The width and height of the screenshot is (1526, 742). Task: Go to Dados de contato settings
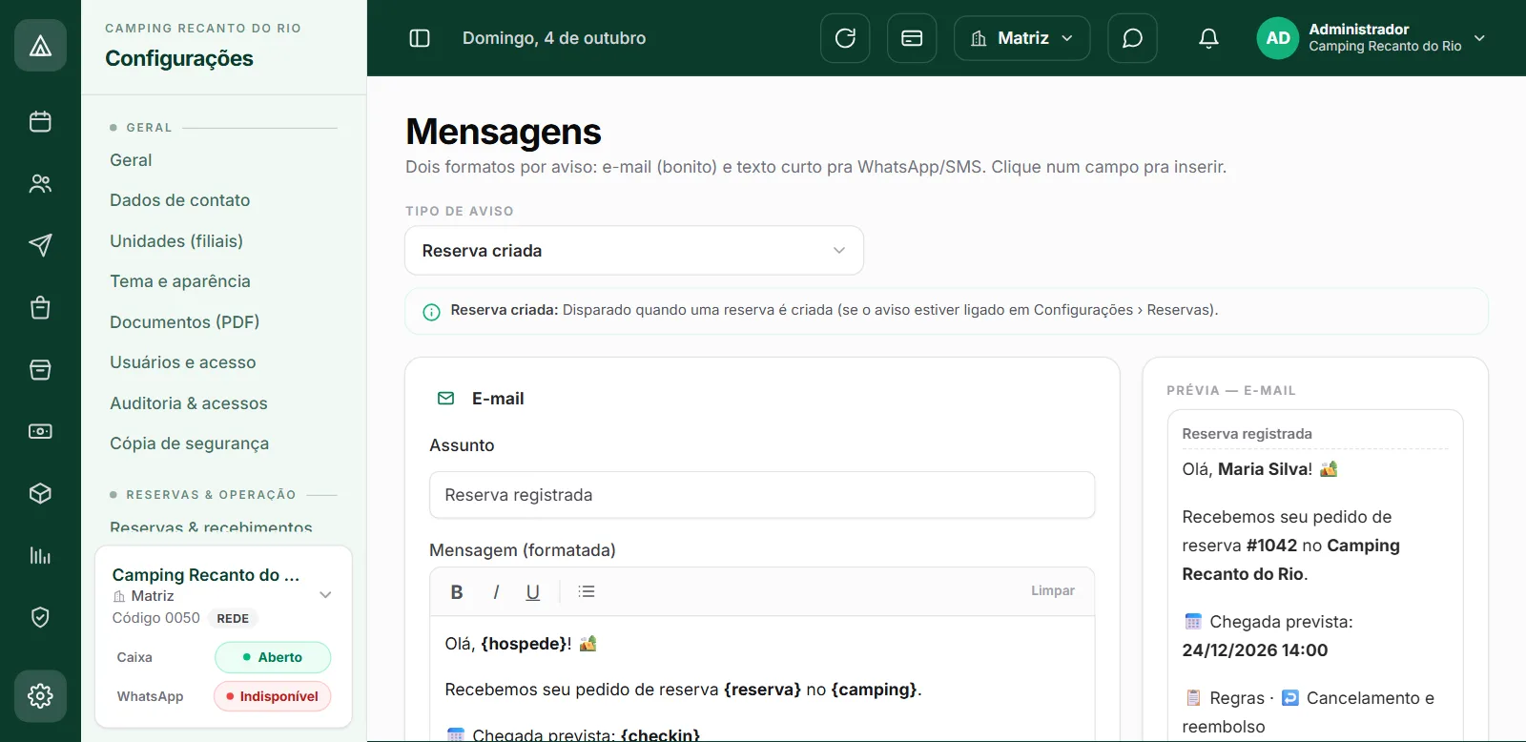coord(179,200)
